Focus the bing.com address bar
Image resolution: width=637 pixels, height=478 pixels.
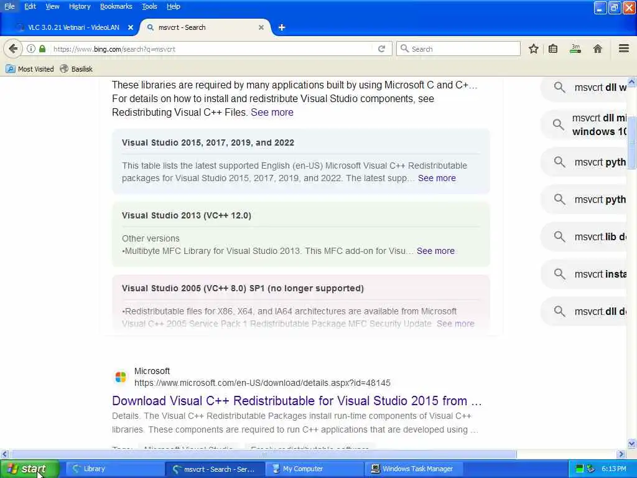(212, 49)
